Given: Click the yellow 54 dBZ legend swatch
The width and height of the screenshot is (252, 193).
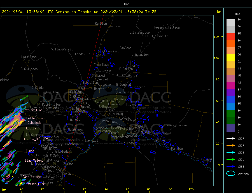Looking at the screenshot, I should pos(231,58).
